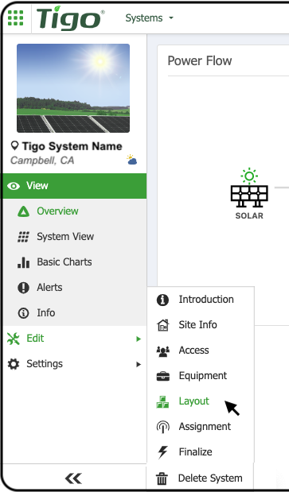Select Equipment in Edit submenu
This screenshot has height=492, width=289.
pos(203,376)
